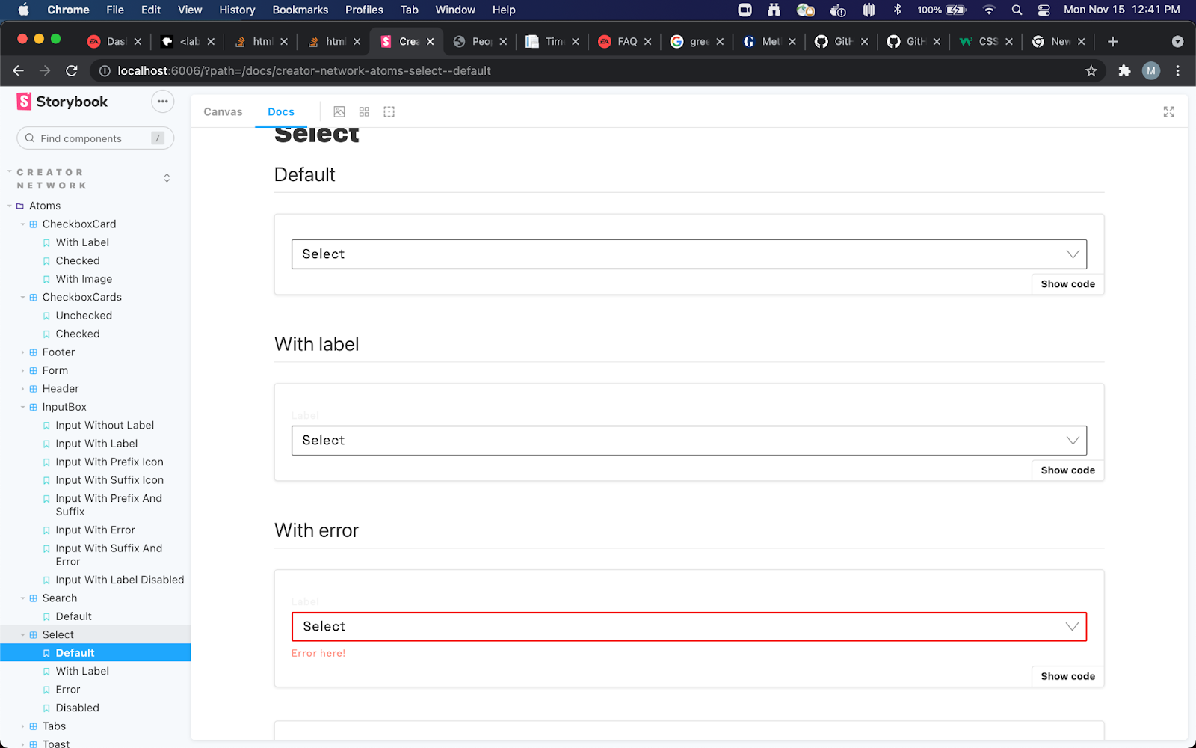Open the Profiles menu

click(364, 10)
